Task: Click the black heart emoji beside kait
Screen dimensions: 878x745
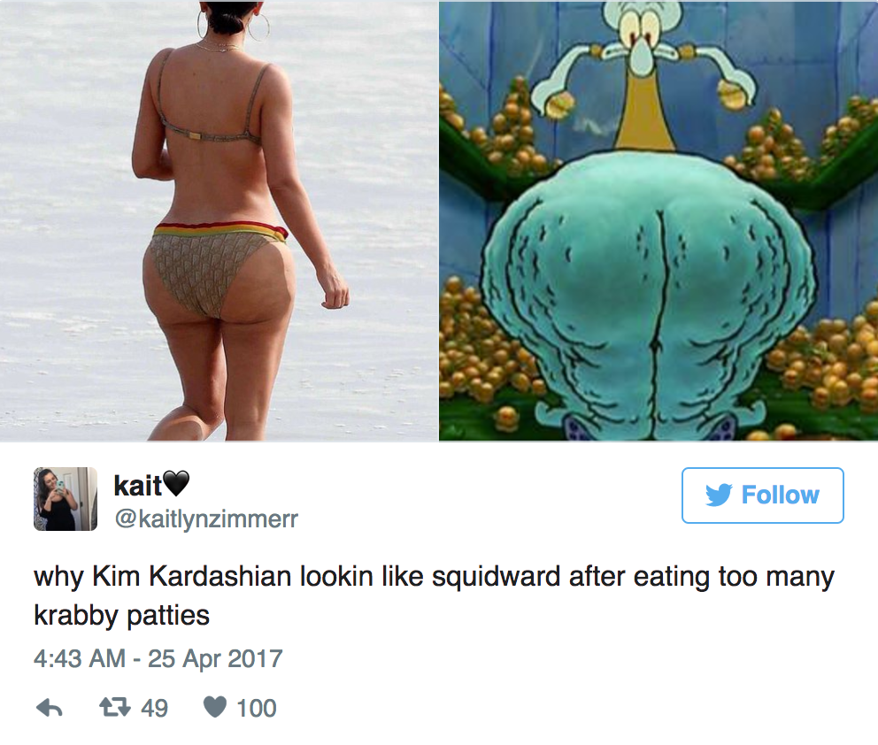Action: click(x=176, y=484)
